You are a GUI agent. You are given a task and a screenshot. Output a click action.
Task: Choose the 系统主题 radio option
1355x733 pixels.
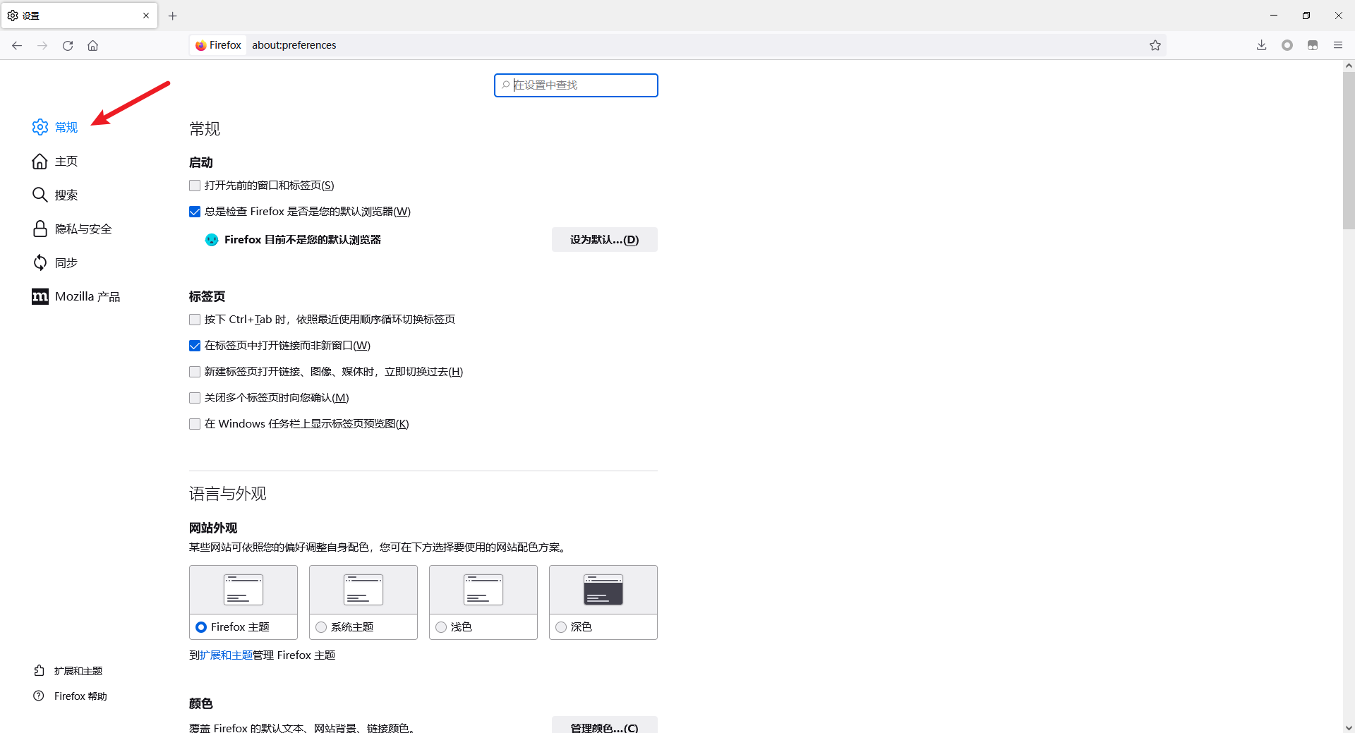click(x=321, y=627)
